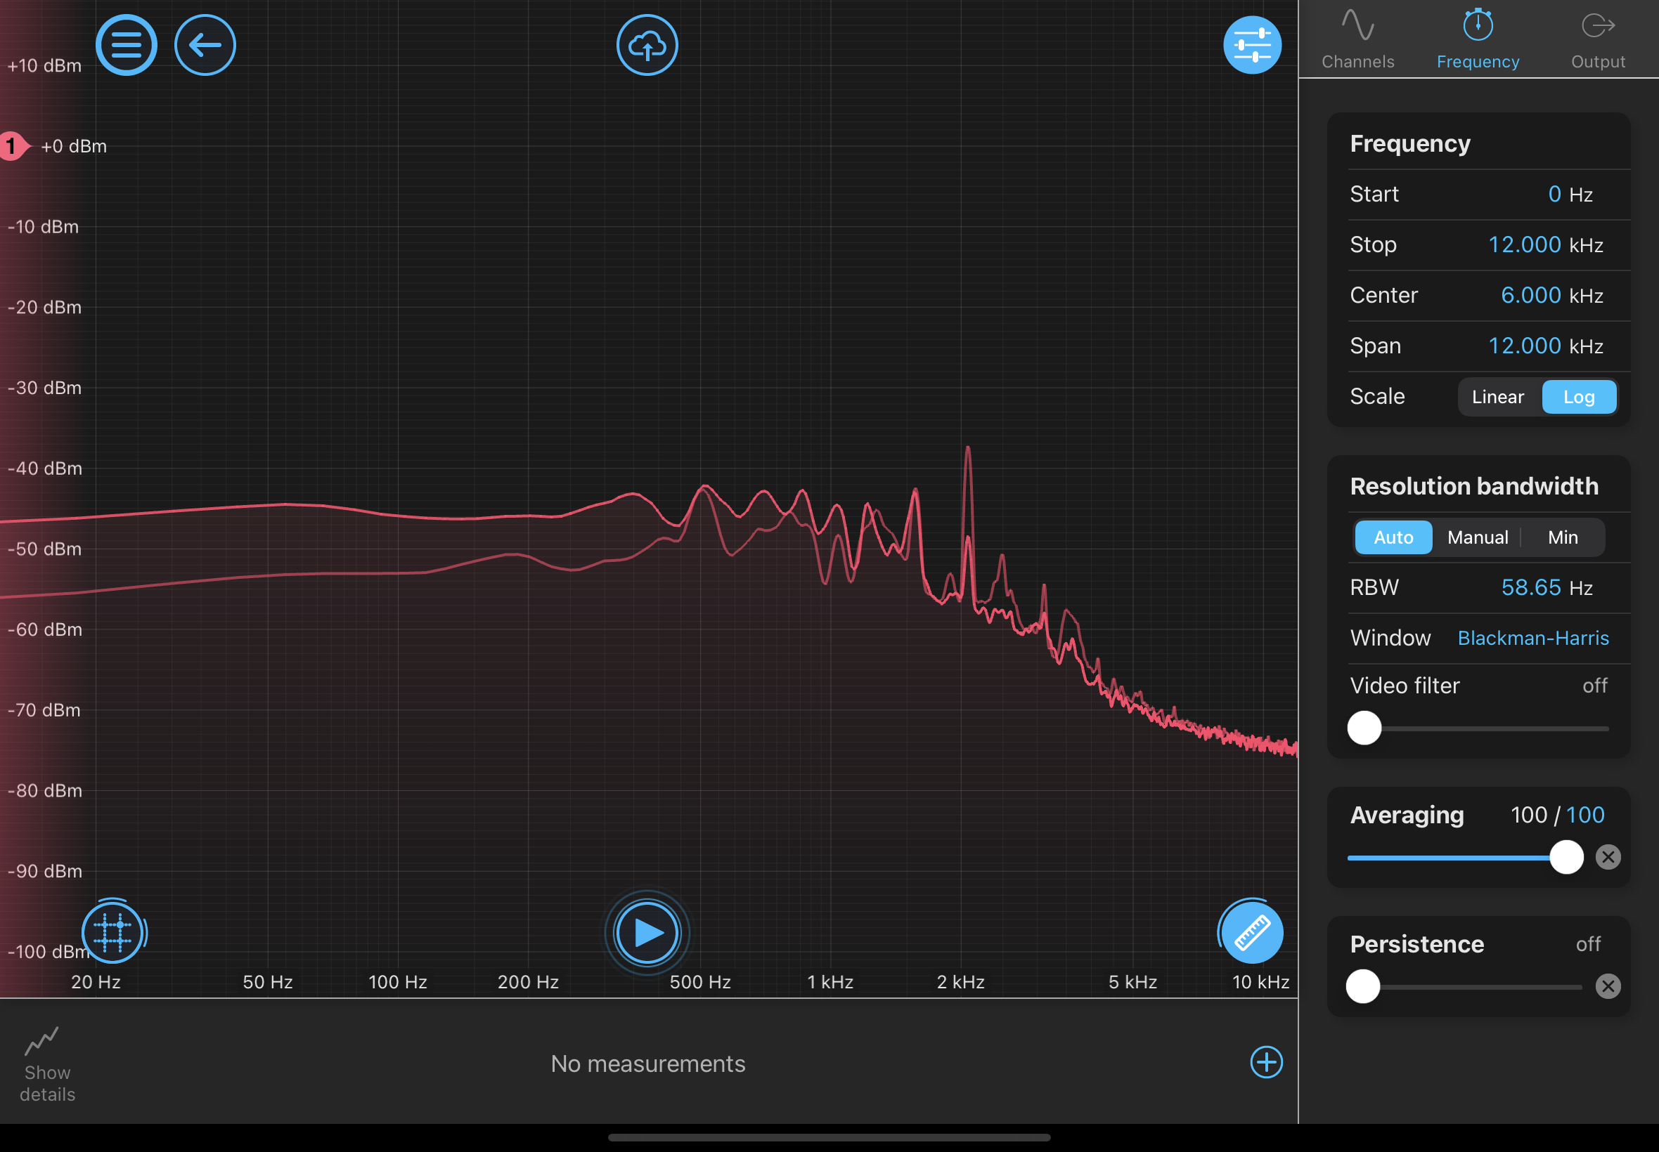
Task: Click the Averaging slider handle
Action: (x=1566, y=858)
